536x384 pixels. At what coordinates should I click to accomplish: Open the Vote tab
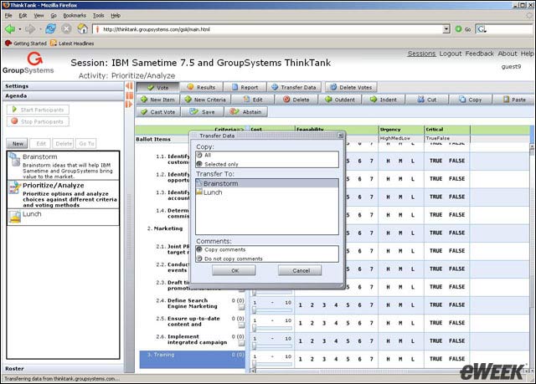[157, 87]
